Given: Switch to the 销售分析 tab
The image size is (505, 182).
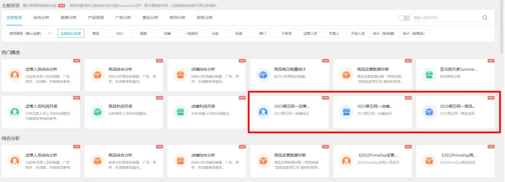Looking at the screenshot, I should [x=69, y=18].
